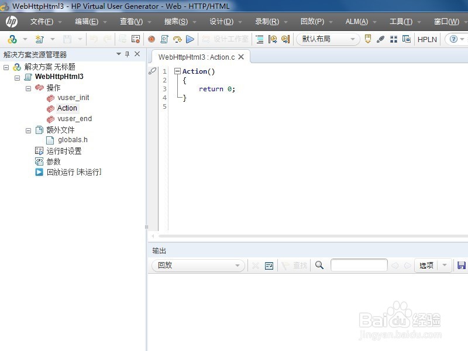Open the 默认布局 layout dropdown
Screen dimensions: 468x351
tap(328, 39)
